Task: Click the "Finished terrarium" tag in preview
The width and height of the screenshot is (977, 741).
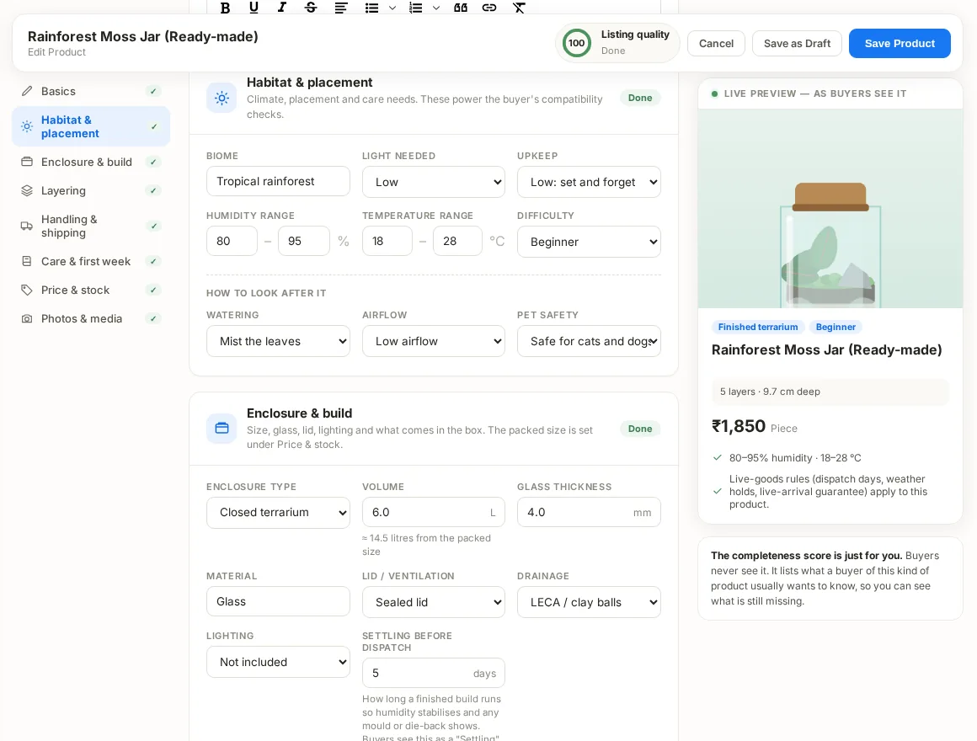Action: [x=758, y=327]
